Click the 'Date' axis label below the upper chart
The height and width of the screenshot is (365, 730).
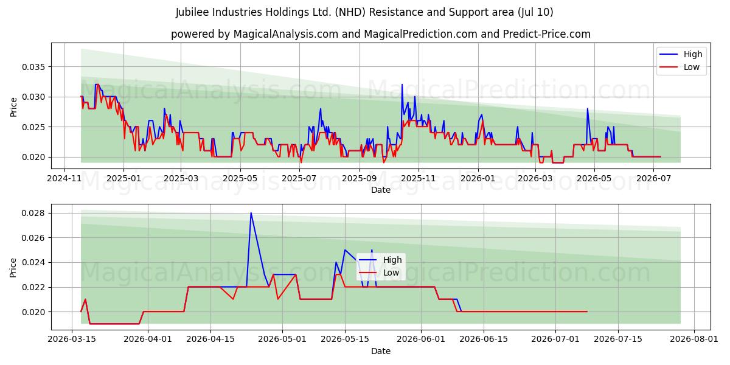(x=381, y=190)
